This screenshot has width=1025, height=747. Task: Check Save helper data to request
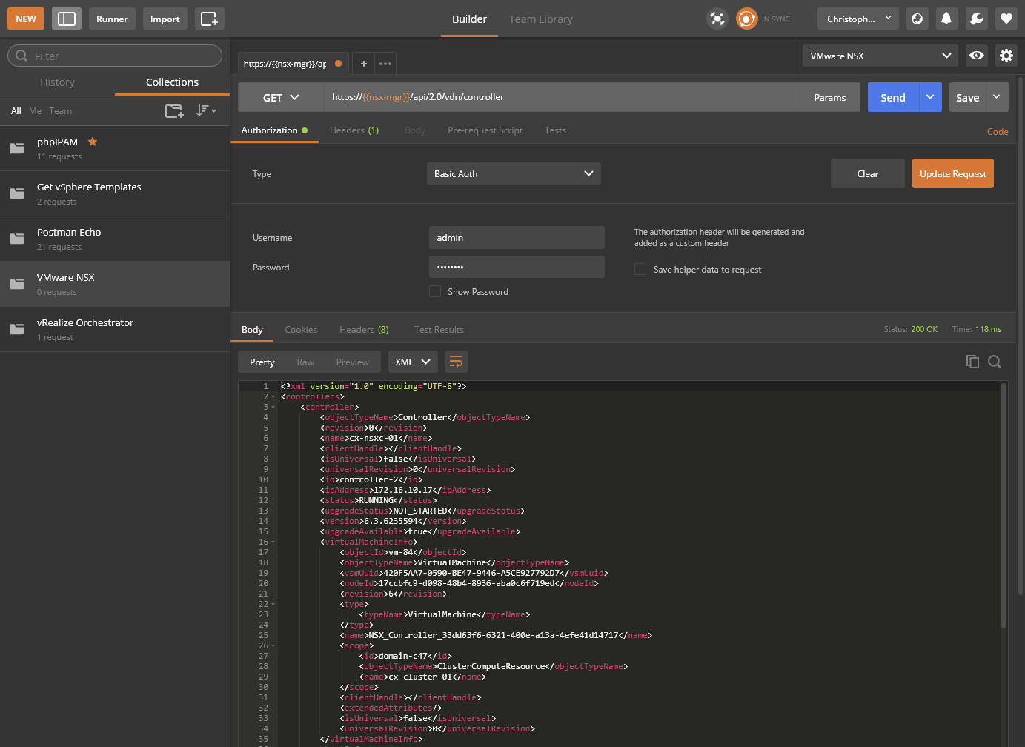point(640,270)
